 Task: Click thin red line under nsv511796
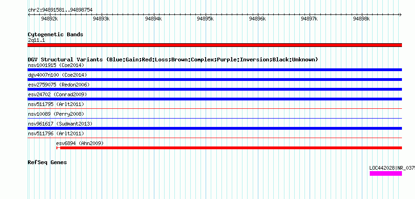click(214, 138)
